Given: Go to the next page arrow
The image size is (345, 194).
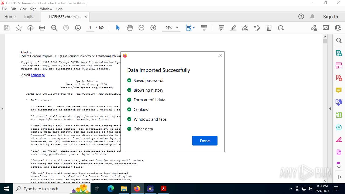Looking at the screenshot, I should (78, 28).
